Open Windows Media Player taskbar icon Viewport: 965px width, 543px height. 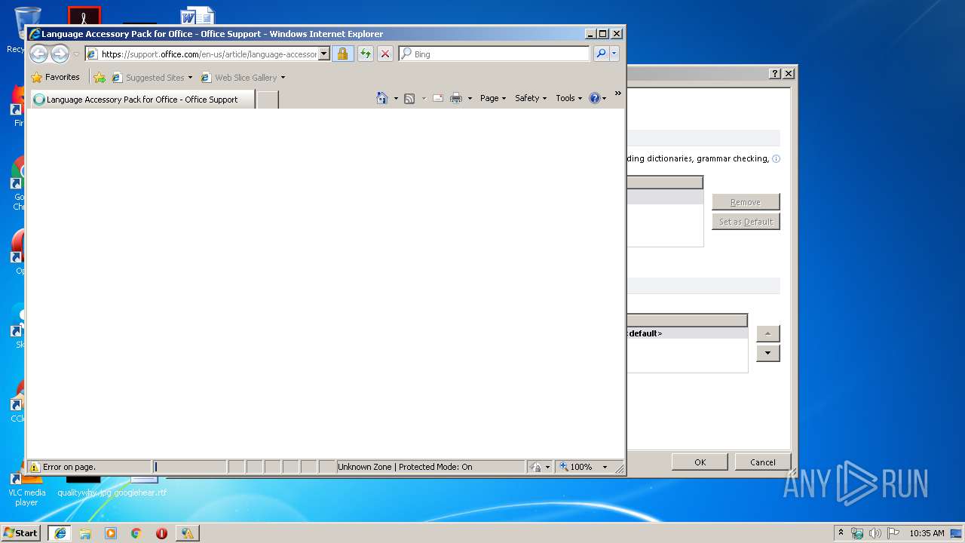tap(111, 533)
